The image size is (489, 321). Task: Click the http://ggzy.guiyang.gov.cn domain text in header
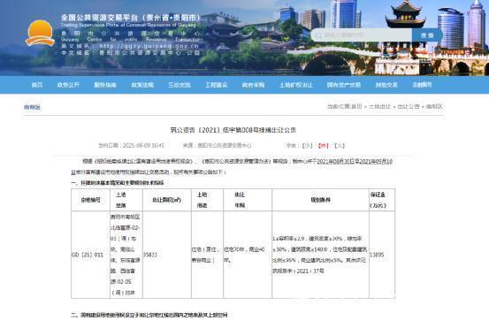[x=149, y=46]
